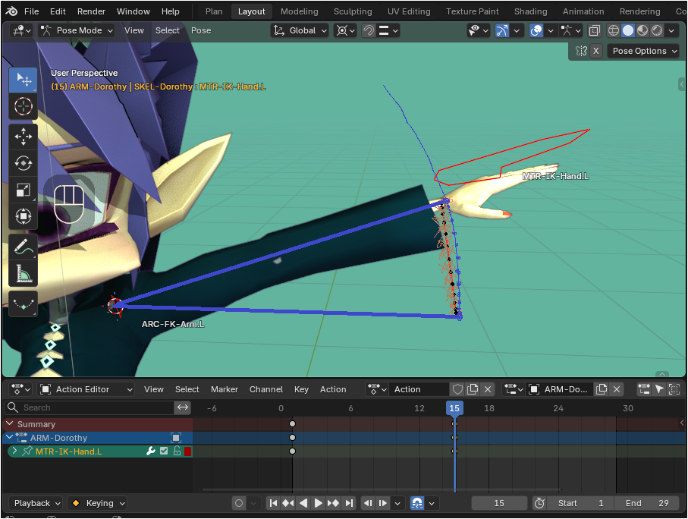
Task: Open the Keying dropdown
Action: click(97, 503)
